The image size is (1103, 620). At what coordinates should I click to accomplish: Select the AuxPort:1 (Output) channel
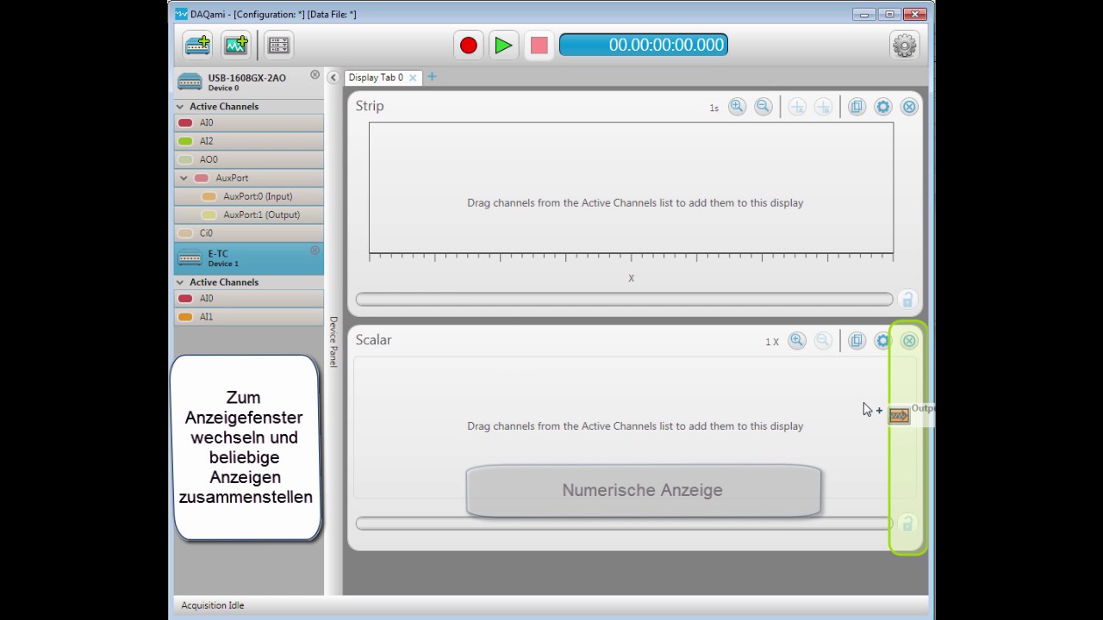click(x=248, y=214)
